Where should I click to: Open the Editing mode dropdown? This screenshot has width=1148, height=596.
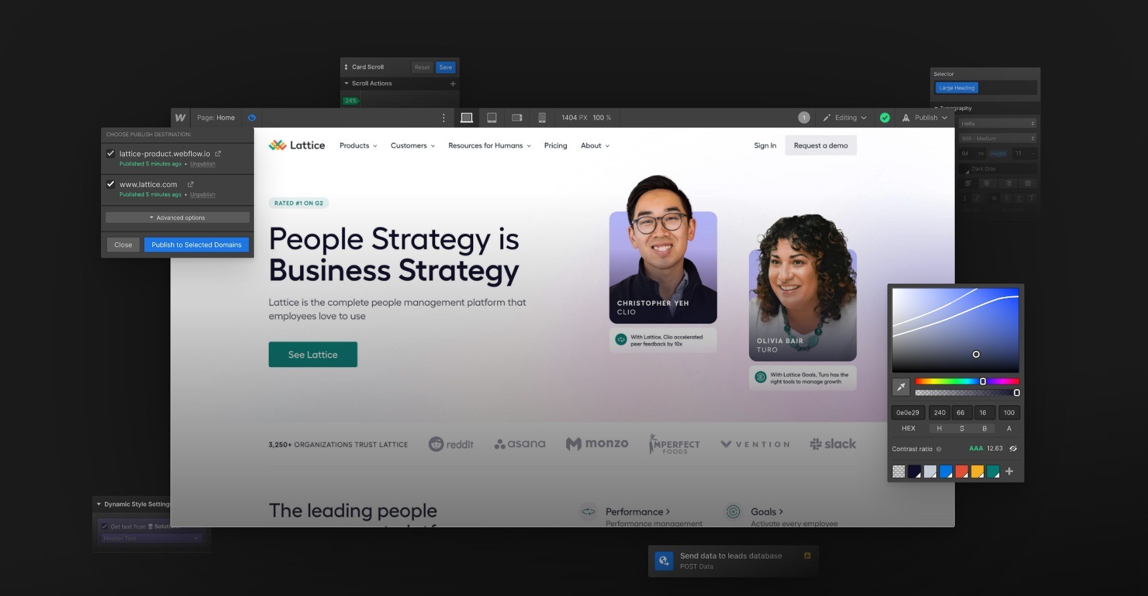click(845, 117)
